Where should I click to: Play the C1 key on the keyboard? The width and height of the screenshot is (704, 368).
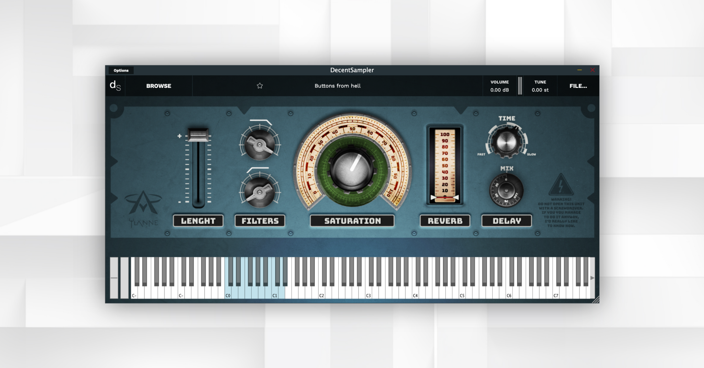point(275,292)
